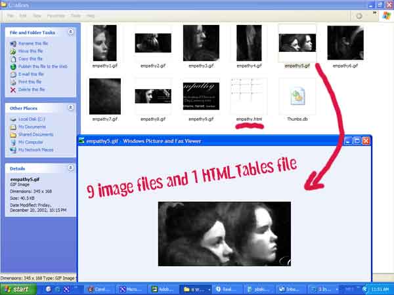Click the red X Delete icon
This screenshot has height=295, width=394.
[x=13, y=89]
